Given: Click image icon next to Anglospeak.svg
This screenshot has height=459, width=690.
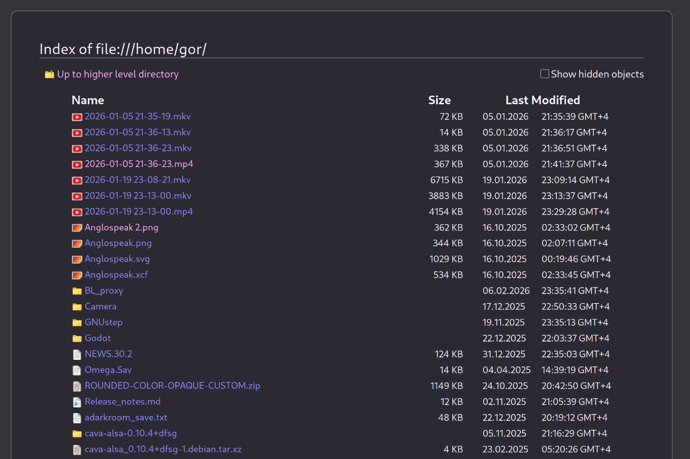Looking at the screenshot, I should coord(77,259).
